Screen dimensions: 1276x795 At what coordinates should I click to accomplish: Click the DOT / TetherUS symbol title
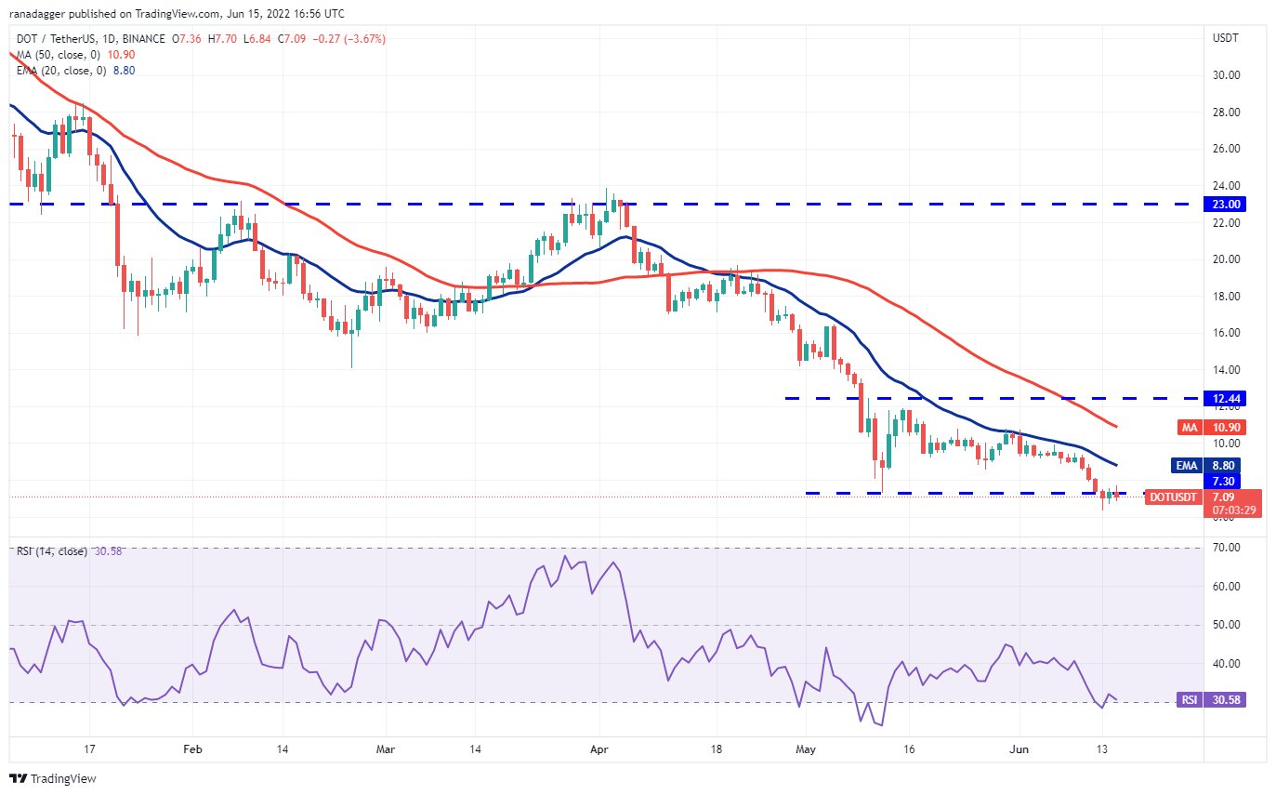(55, 39)
